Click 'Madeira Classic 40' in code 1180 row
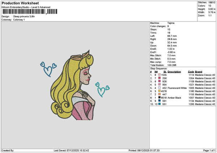217x153 pixels. click(205, 91)
